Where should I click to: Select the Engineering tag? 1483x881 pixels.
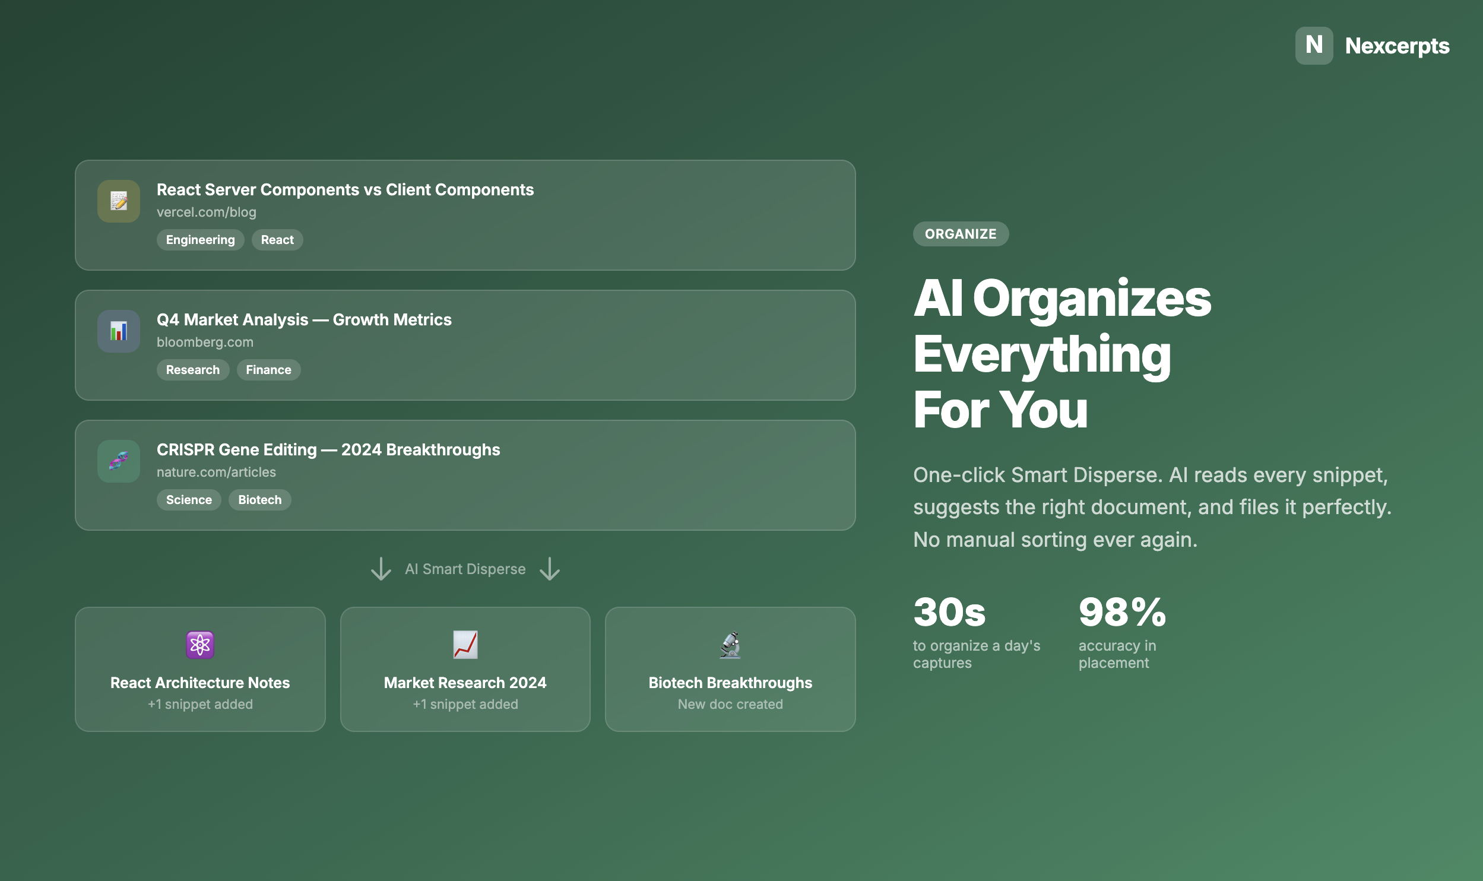(x=200, y=240)
